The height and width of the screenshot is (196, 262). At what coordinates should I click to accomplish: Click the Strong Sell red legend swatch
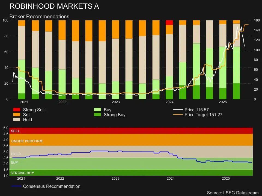point(17,110)
